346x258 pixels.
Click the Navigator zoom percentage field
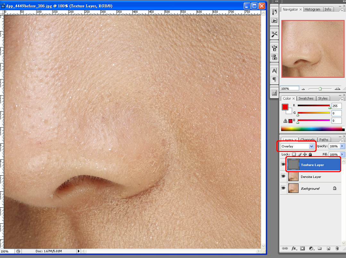click(289, 88)
